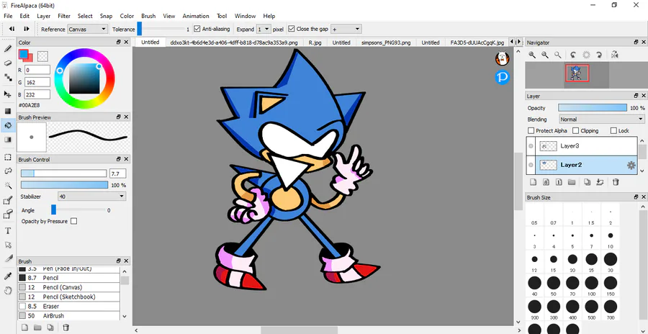This screenshot has height=334, width=648.
Task: Select AirBrush in brush list
Action: tap(68, 316)
